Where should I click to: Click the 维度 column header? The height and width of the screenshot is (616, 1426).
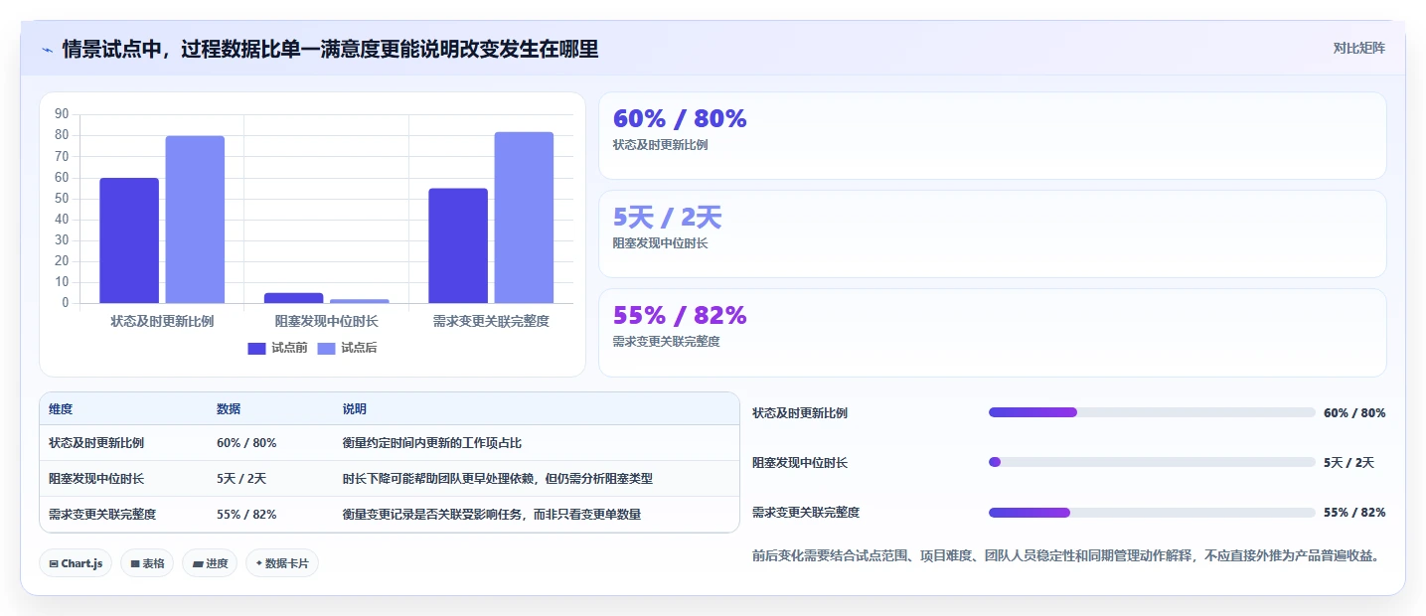point(61,409)
